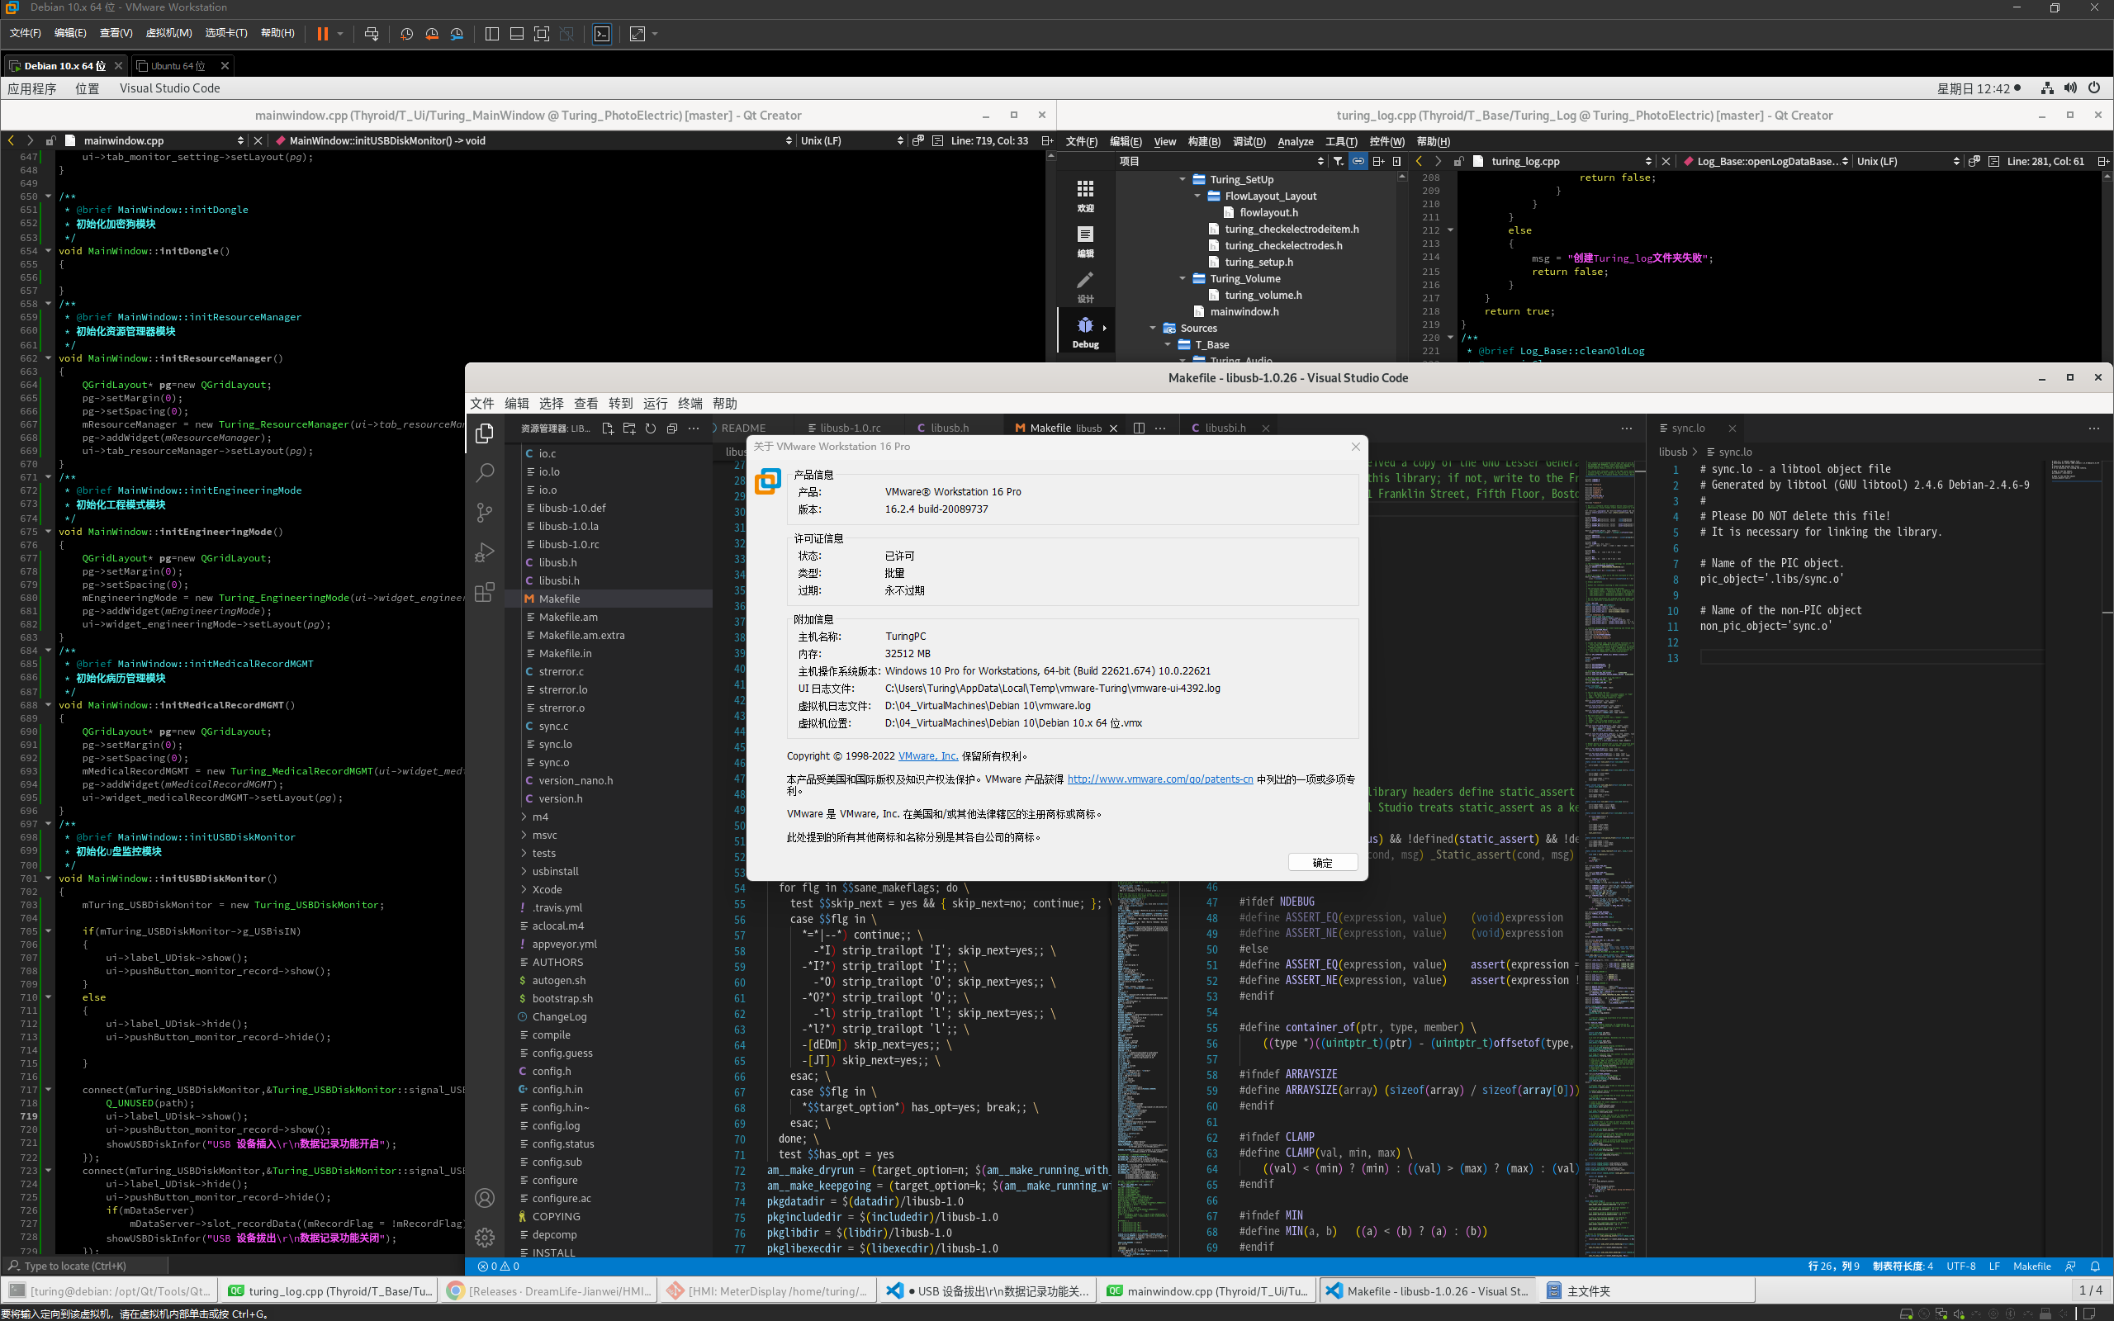Toggle write lock icon beside mainwindow.cpp
The width and height of the screenshot is (2114, 1321).
[50, 140]
